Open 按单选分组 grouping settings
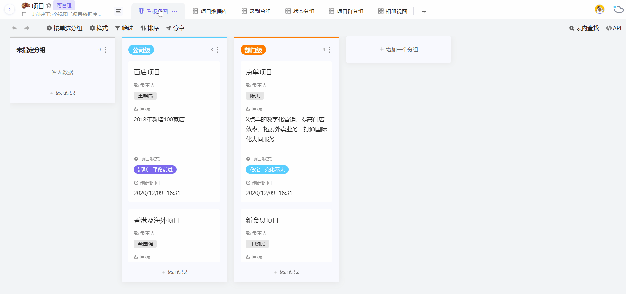 (65, 28)
